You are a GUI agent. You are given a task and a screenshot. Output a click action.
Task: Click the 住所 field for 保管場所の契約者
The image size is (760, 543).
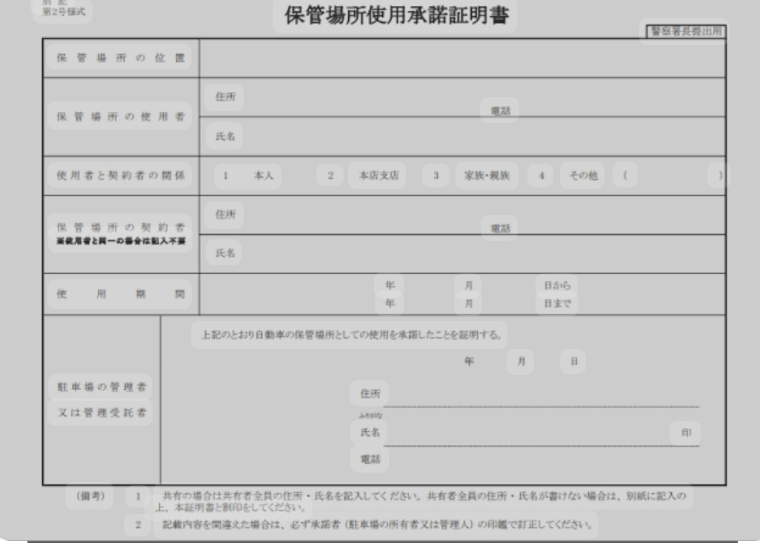341,215
